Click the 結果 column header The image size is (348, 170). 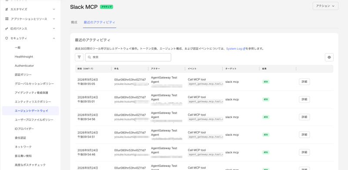(x=264, y=69)
